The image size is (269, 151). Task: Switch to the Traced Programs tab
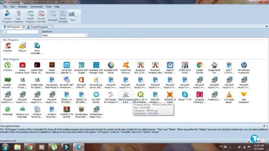tap(40, 27)
